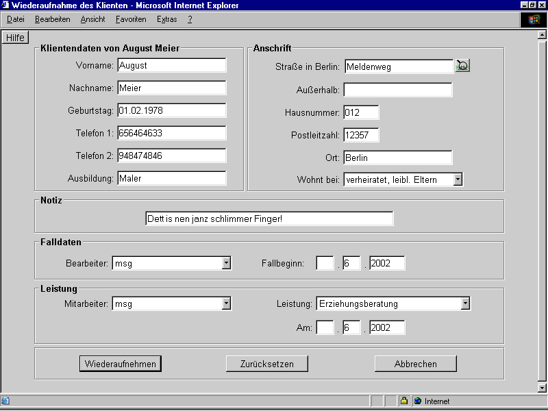The height and width of the screenshot is (411, 548).
Task: Open the Extras menu
Action: tap(166, 19)
